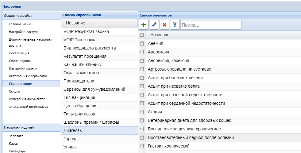Collapse the Общие настройки section header
Viewport: 301px width, 153px height.
click(x=31, y=16)
